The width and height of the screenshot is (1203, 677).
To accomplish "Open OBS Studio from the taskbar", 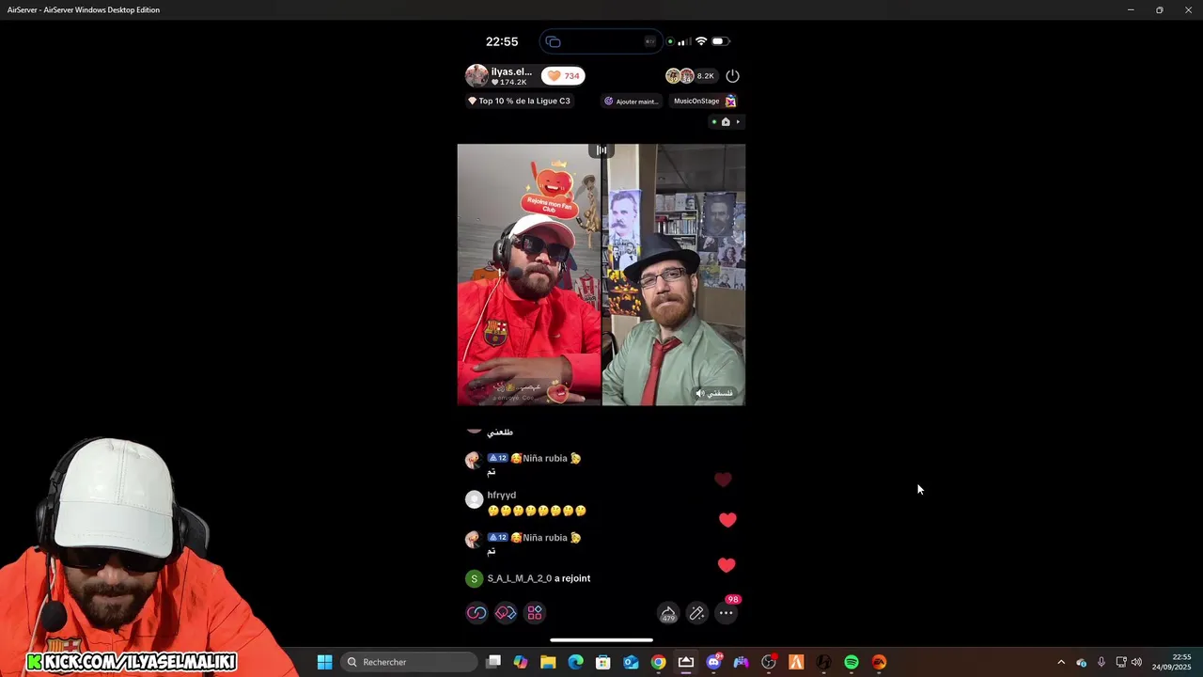I will [x=769, y=662].
